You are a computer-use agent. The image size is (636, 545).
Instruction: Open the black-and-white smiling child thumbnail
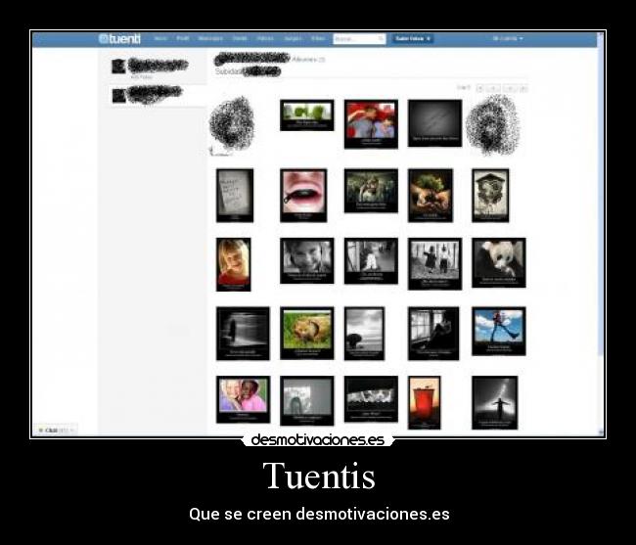307,260
